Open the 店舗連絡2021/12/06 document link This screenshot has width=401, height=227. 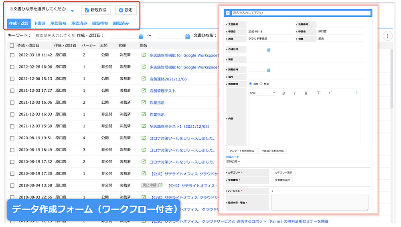[x=168, y=79]
